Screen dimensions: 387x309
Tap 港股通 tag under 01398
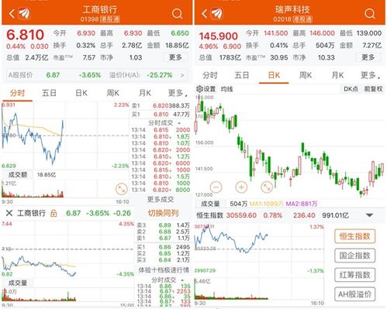110,19
